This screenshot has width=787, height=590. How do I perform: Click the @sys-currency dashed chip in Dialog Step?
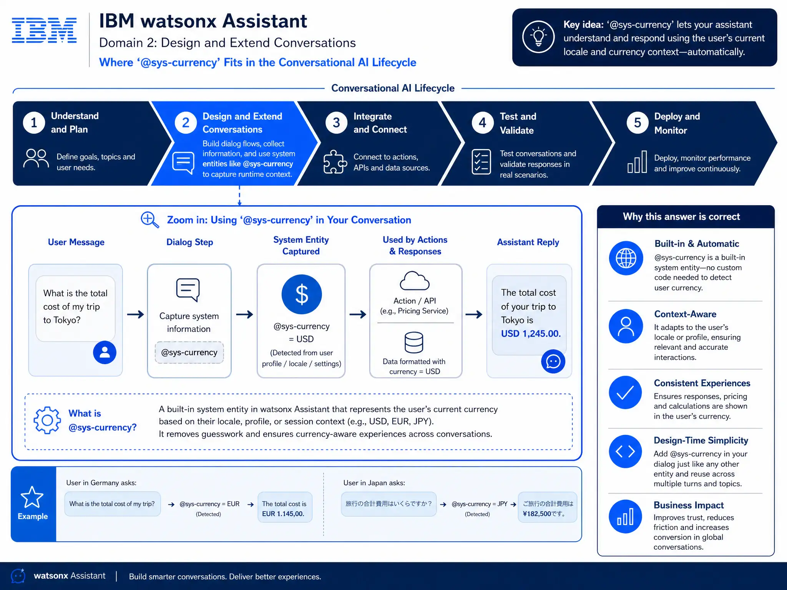coord(189,352)
